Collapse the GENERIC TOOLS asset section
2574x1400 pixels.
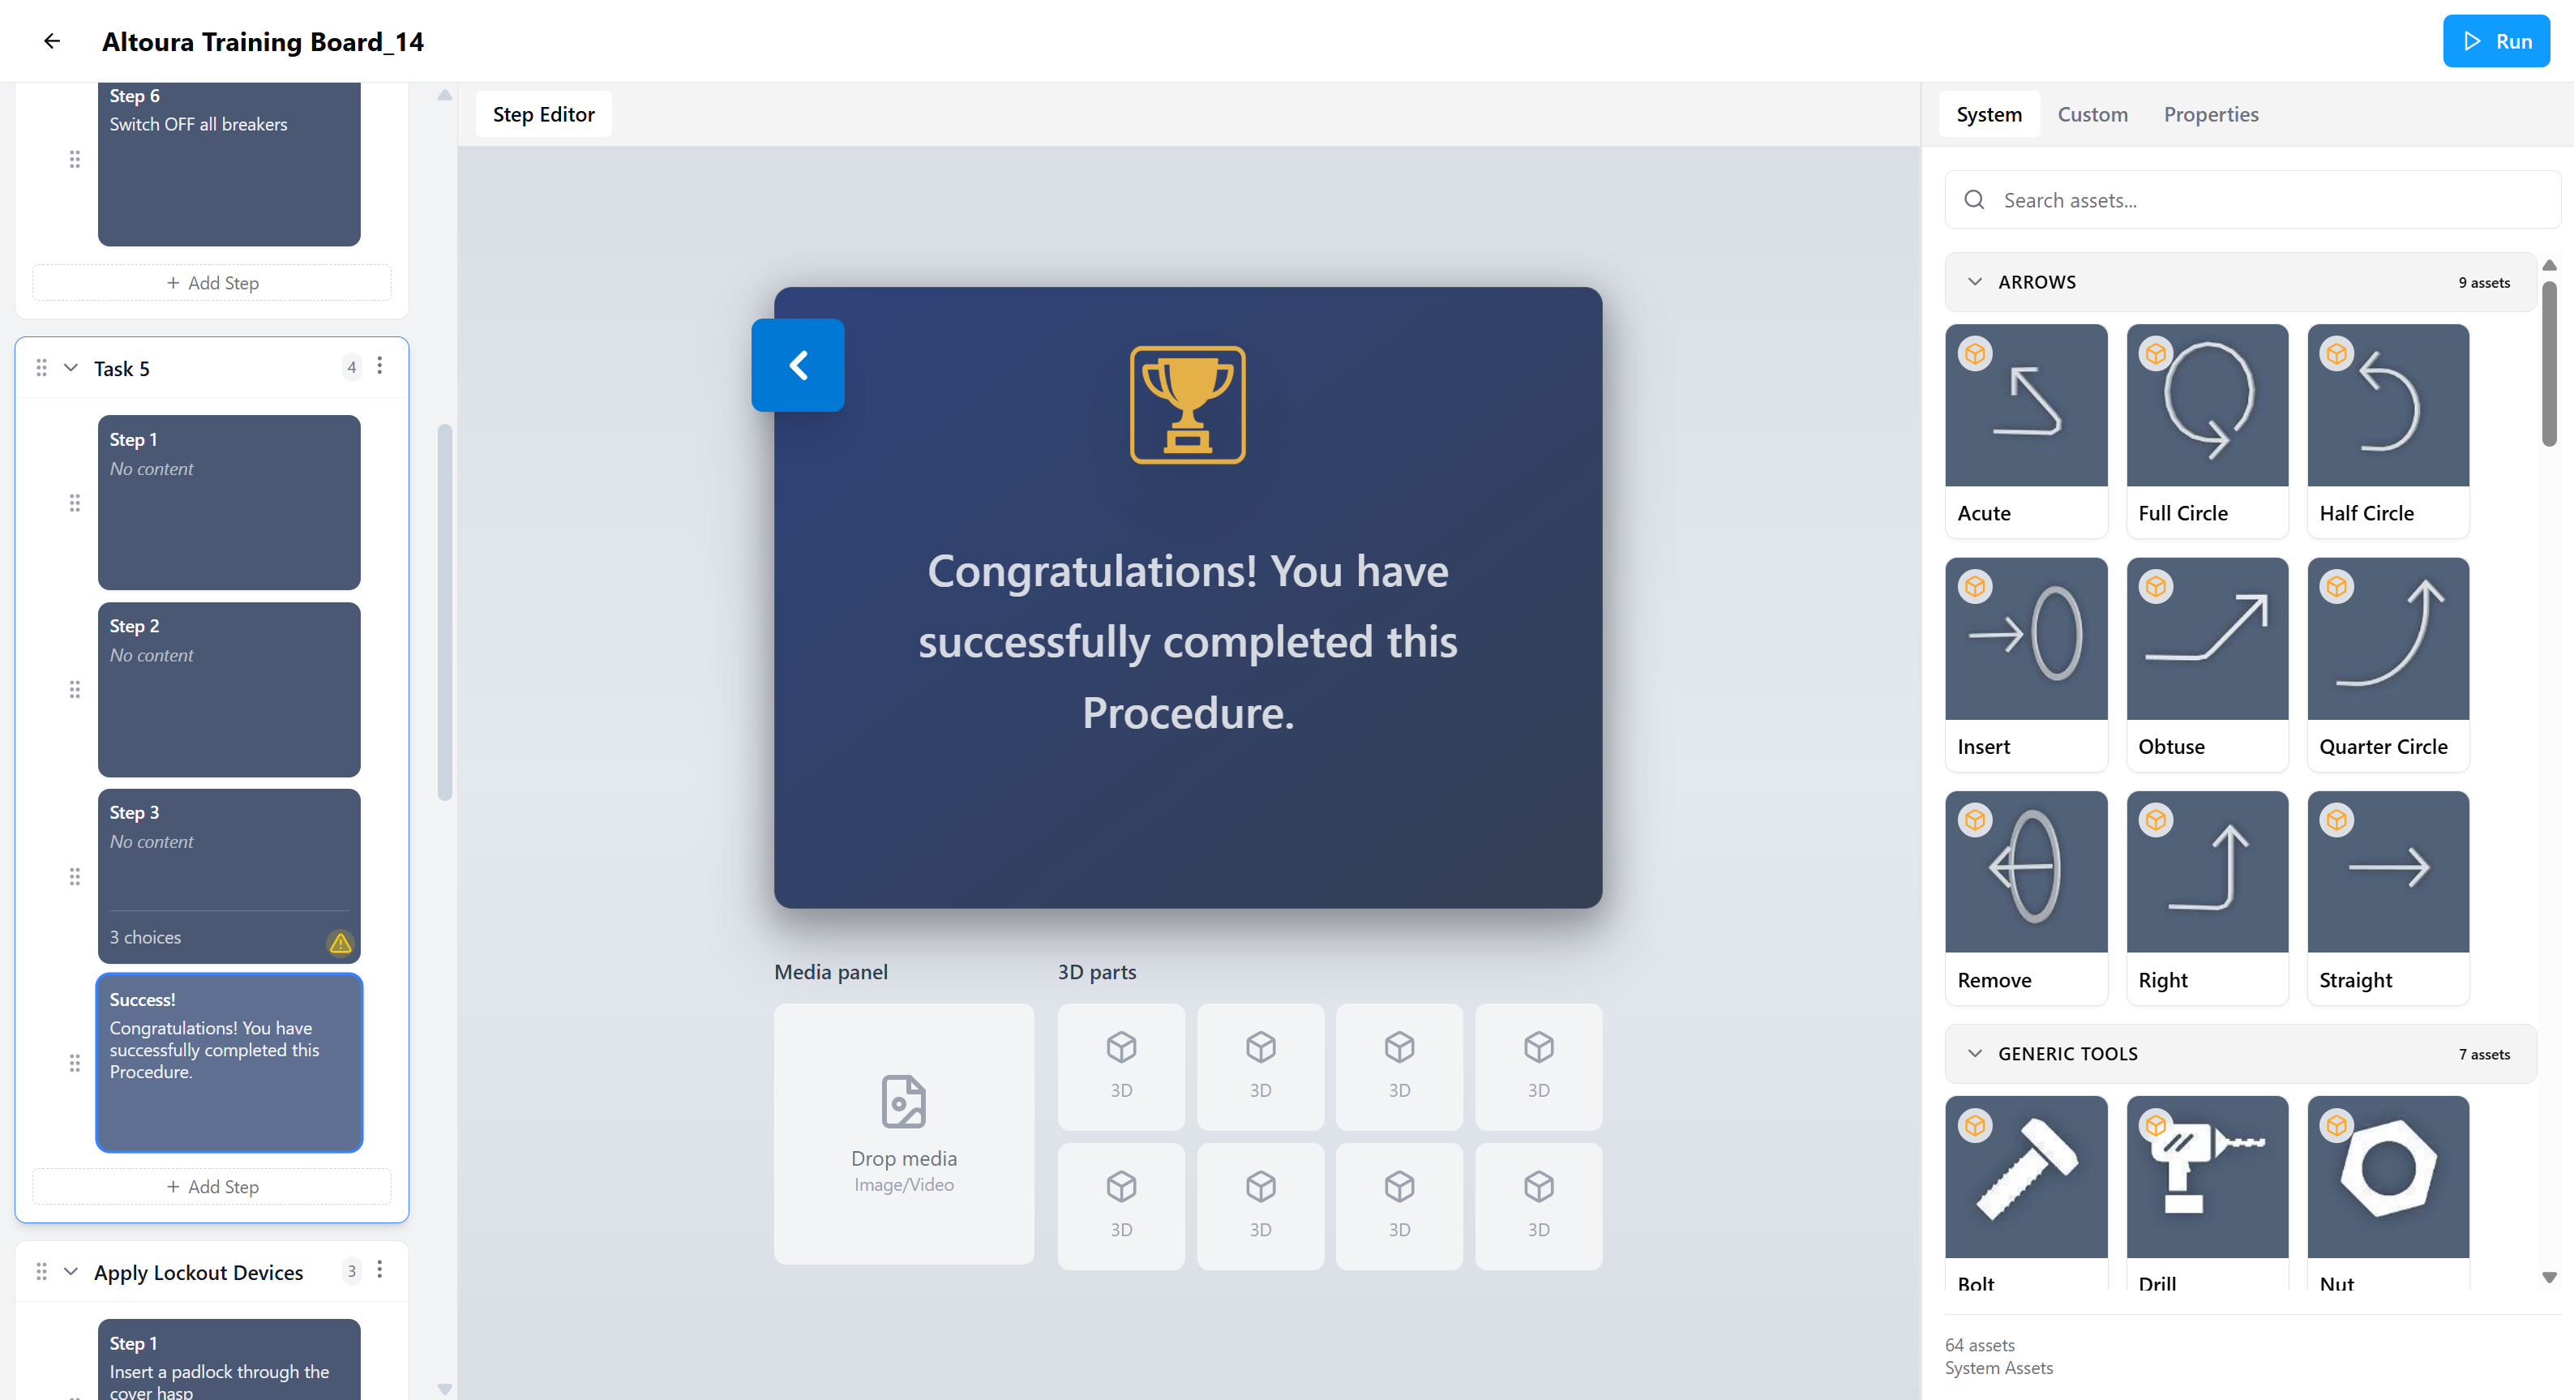pos(1974,1053)
